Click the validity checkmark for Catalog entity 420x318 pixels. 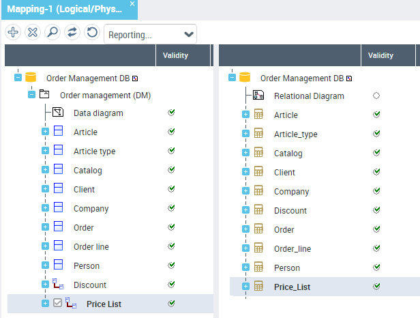(x=172, y=170)
